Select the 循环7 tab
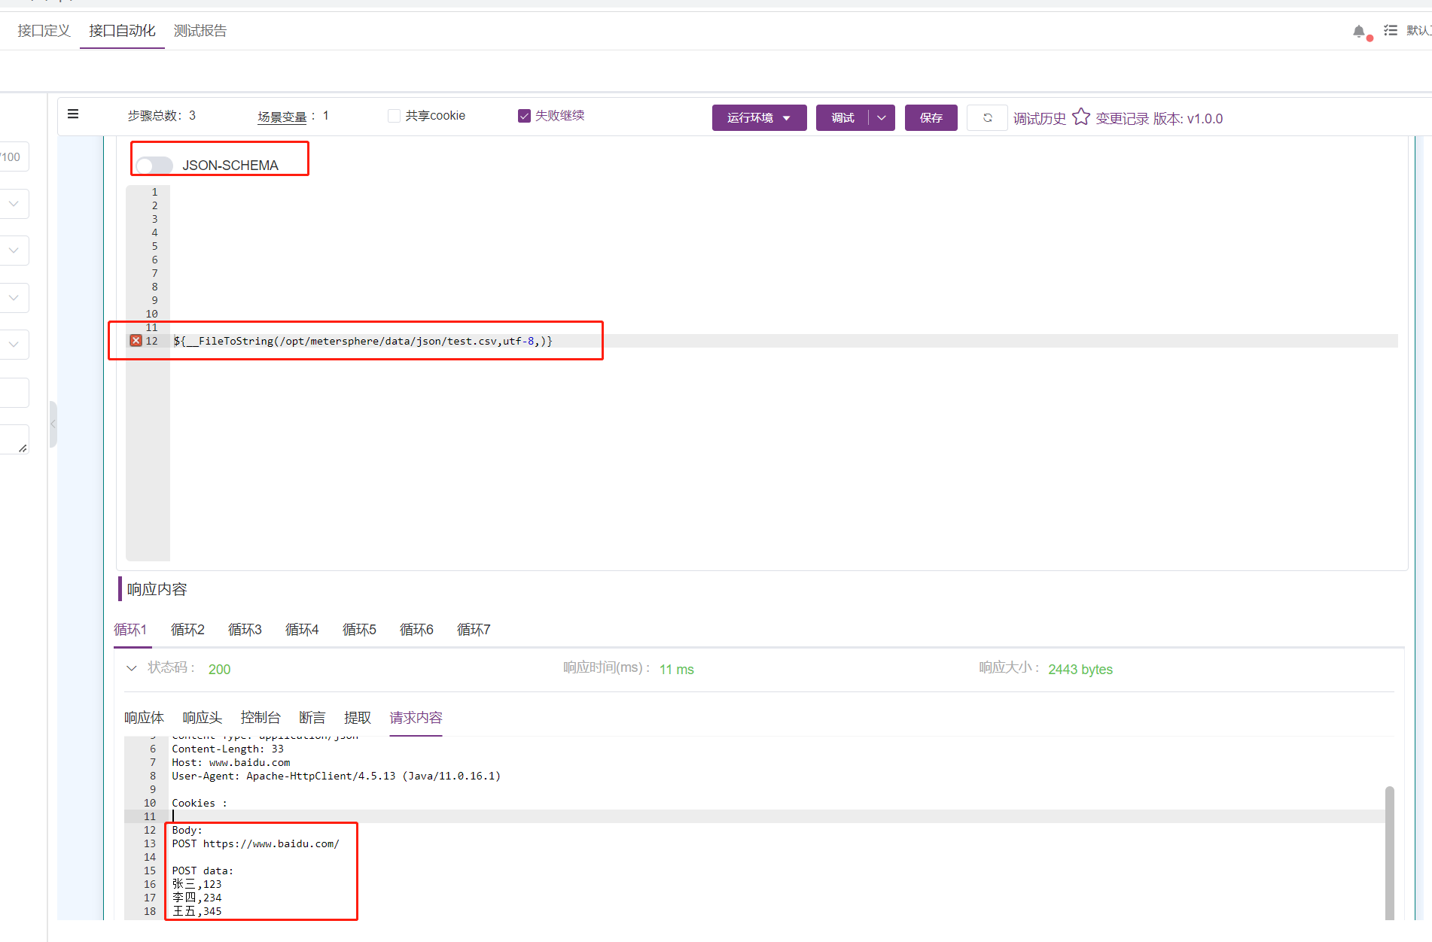 pos(474,630)
